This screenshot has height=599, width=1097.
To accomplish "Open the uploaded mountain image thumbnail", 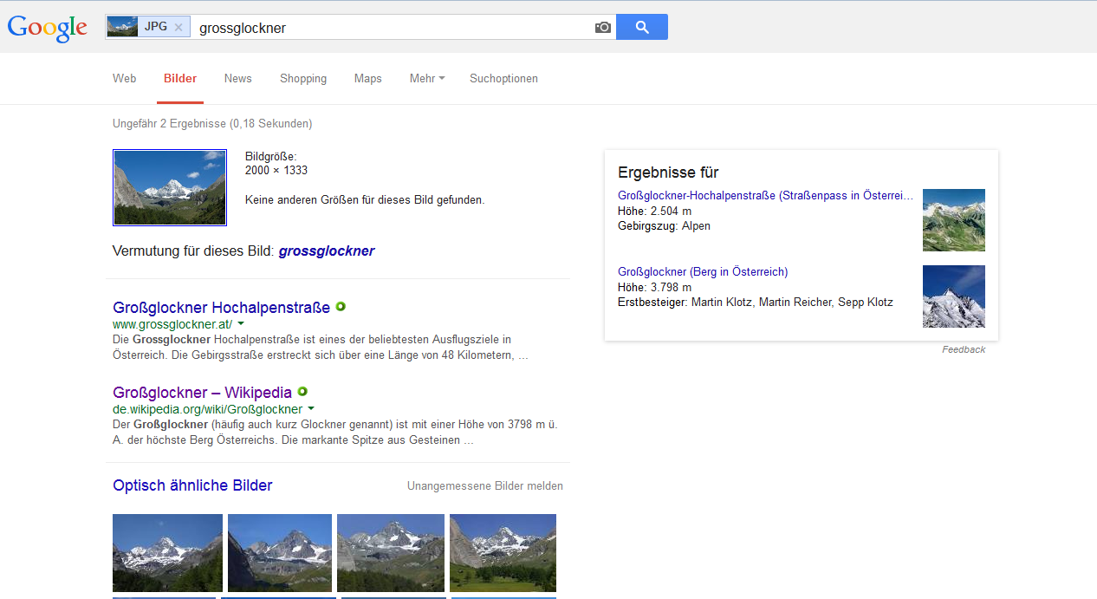I will (170, 187).
